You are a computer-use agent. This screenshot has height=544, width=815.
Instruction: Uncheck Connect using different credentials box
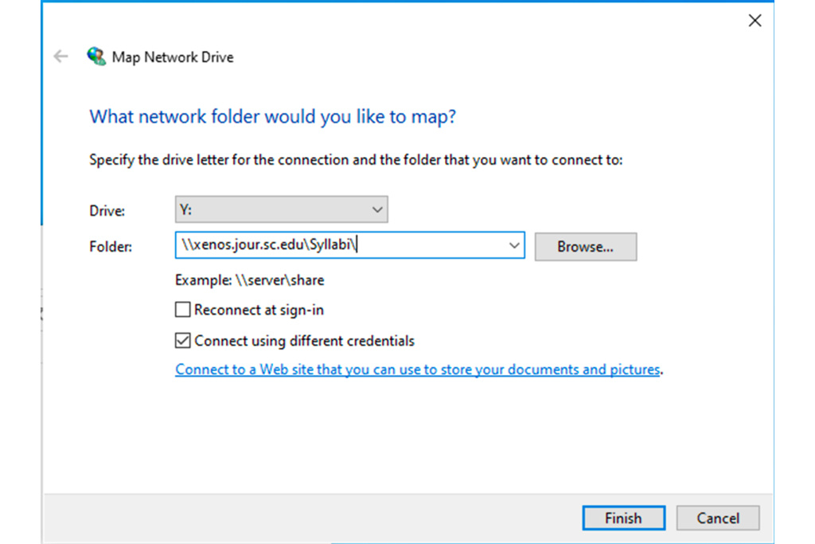[183, 341]
